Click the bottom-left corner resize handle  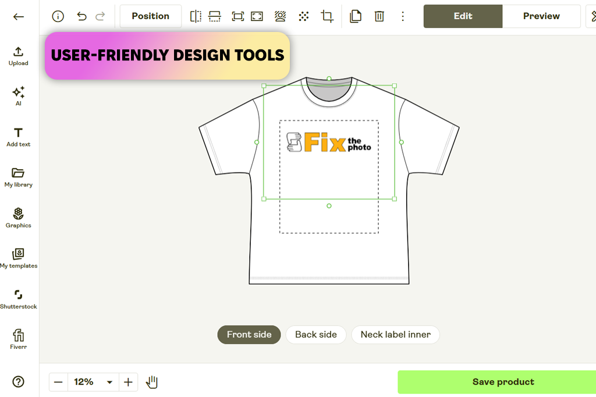264,199
